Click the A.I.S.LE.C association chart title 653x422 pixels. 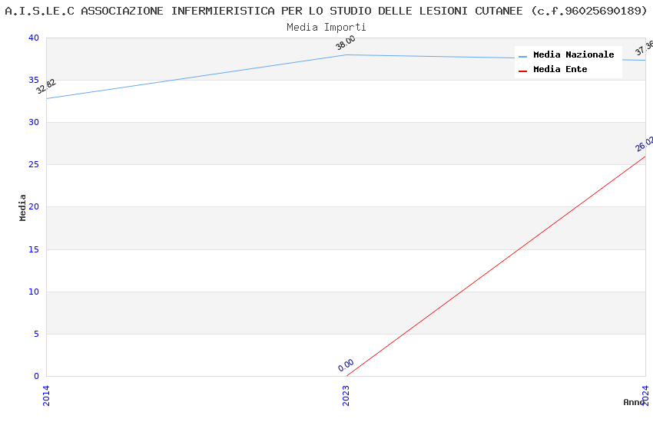click(x=326, y=11)
